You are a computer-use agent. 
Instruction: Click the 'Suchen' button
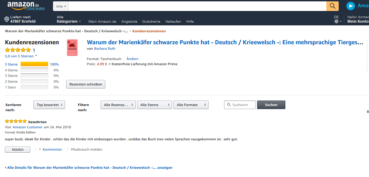pyautogui.click(x=271, y=105)
